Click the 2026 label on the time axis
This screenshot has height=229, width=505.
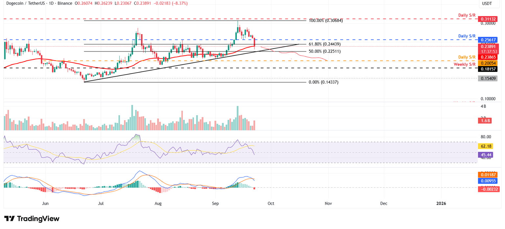tap(441, 203)
